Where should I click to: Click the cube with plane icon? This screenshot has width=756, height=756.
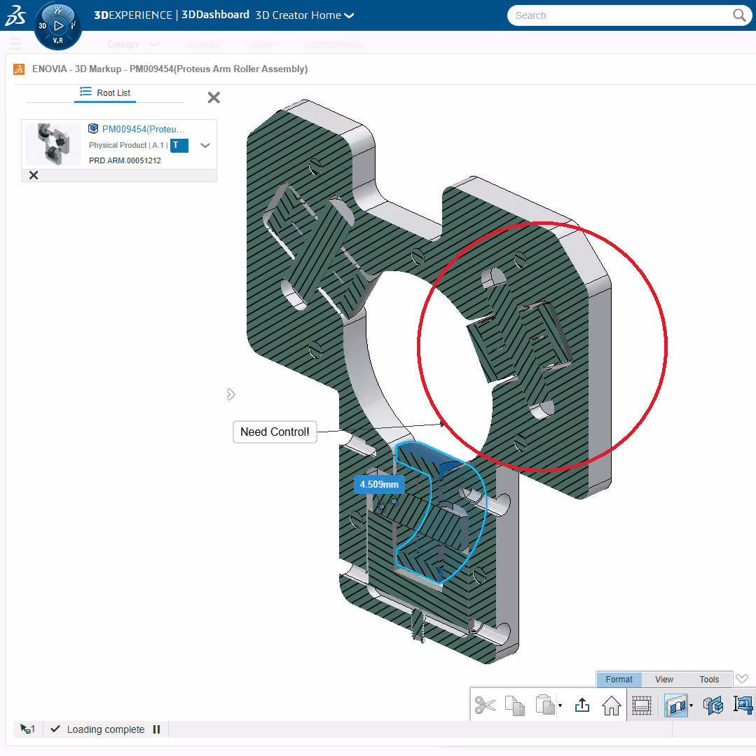pyautogui.click(x=713, y=706)
